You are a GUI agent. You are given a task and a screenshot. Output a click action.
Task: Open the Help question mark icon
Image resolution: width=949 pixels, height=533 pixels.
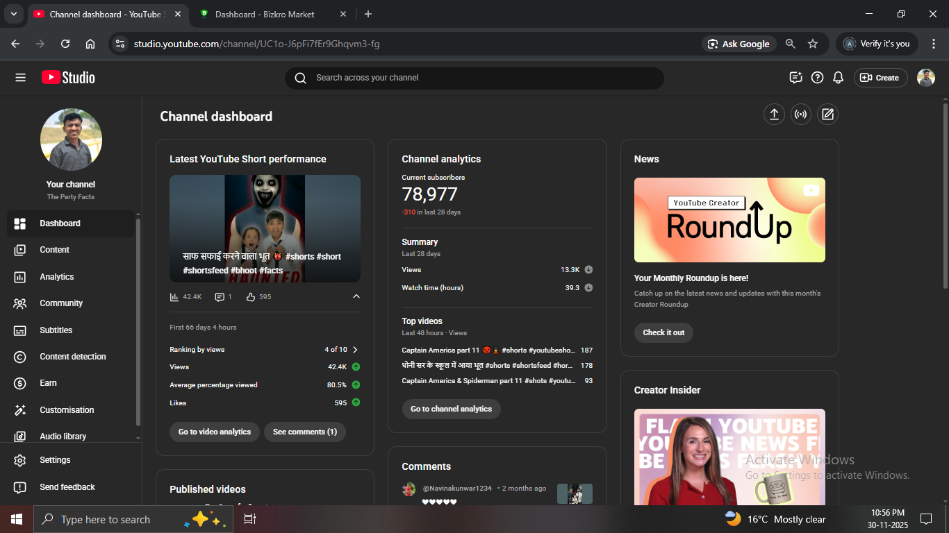click(817, 78)
